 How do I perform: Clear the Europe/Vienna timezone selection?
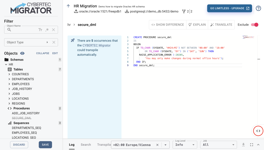tap(158, 145)
